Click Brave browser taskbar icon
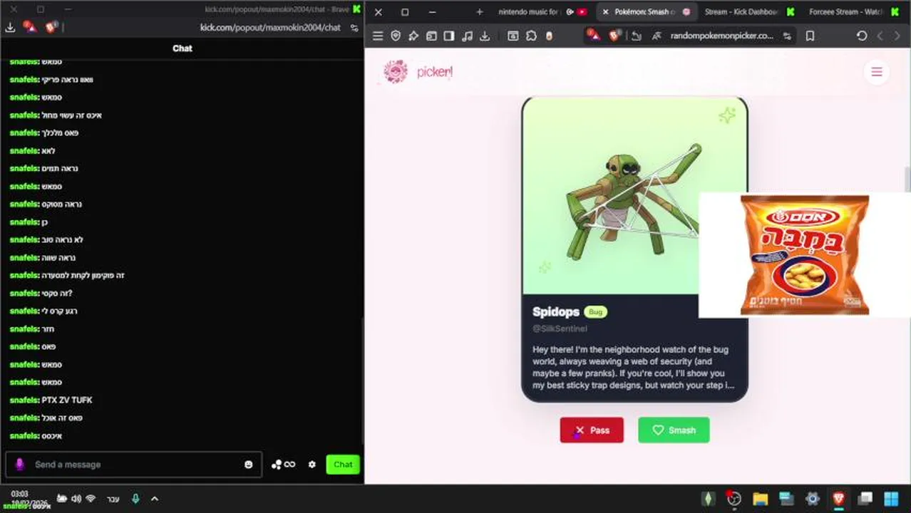The height and width of the screenshot is (513, 911). pyautogui.click(x=838, y=499)
